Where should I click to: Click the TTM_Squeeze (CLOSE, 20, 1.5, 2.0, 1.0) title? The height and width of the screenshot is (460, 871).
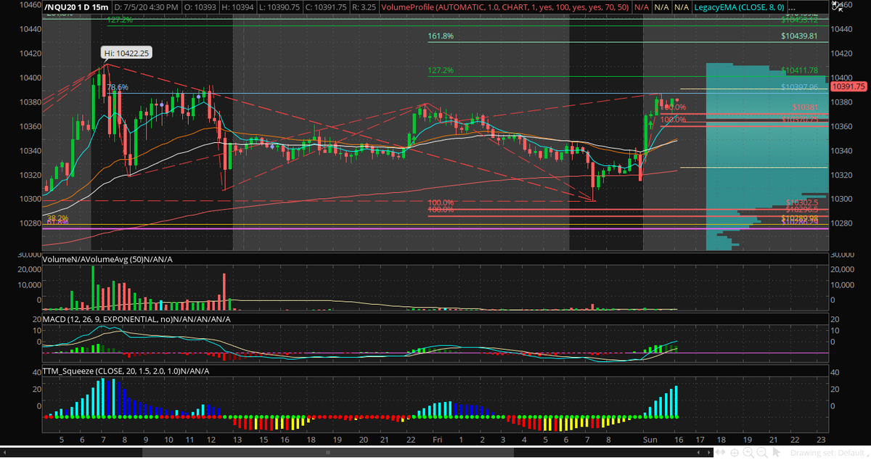pyautogui.click(x=126, y=371)
